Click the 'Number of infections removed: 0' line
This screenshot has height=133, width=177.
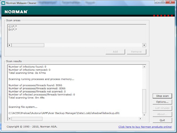point(30,70)
